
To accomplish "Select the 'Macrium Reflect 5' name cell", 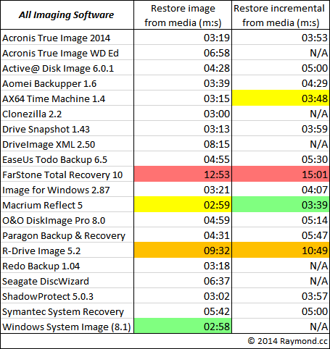I will pos(67,205).
